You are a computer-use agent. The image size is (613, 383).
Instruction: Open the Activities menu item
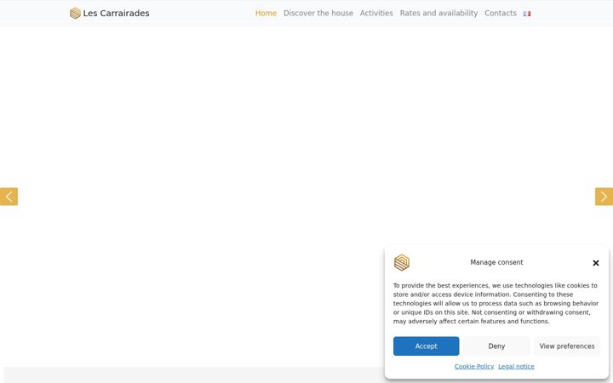(376, 14)
